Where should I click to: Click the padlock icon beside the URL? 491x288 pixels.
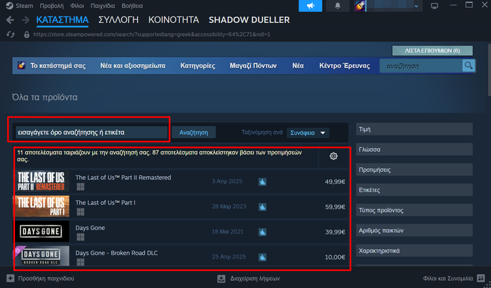[27, 35]
